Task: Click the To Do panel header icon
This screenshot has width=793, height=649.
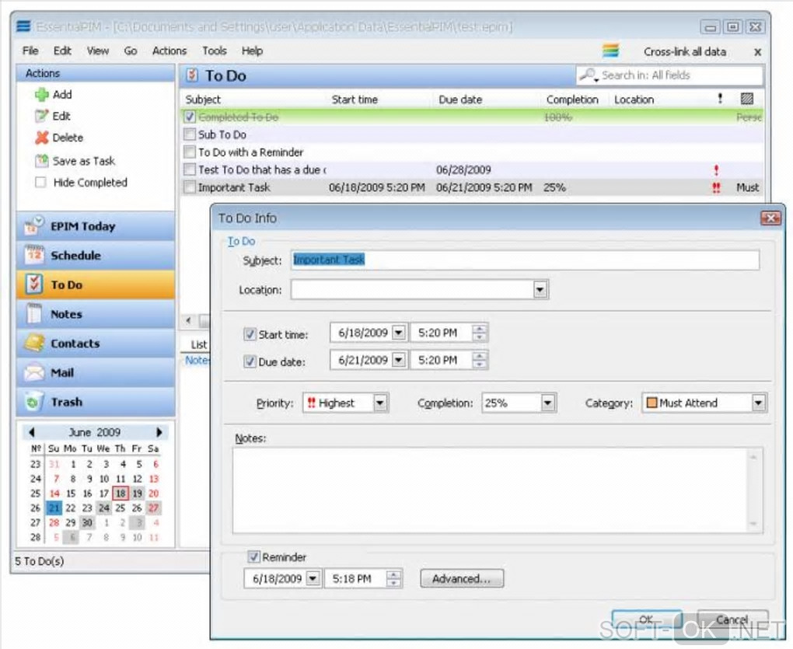Action: (x=192, y=75)
